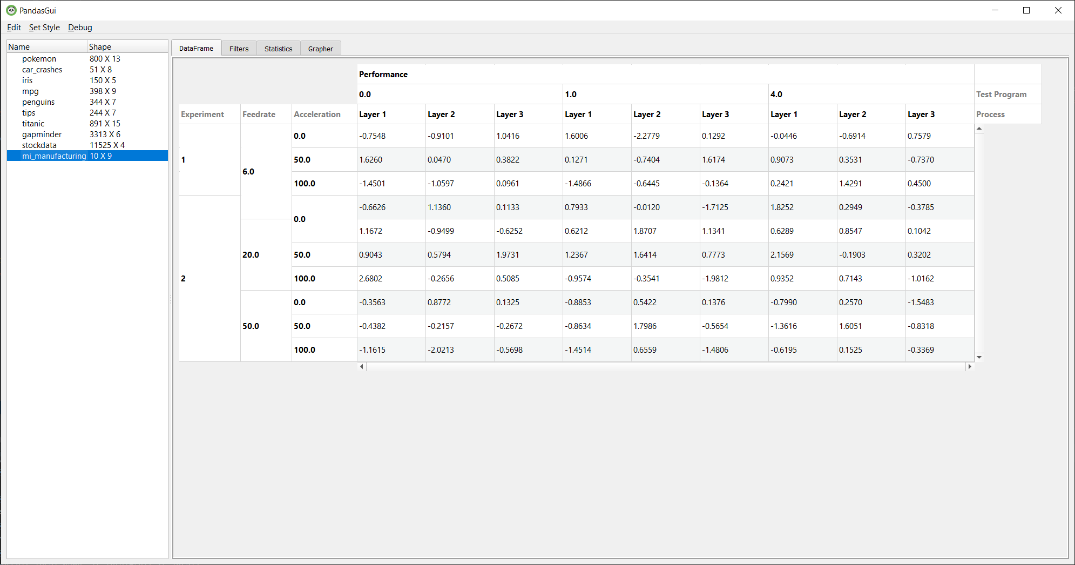Click cell with value 1.6051
The height and width of the screenshot is (565, 1075).
coord(871,326)
